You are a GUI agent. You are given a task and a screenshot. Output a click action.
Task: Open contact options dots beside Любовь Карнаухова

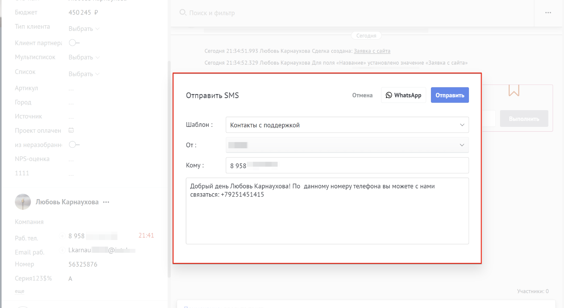pos(106,202)
